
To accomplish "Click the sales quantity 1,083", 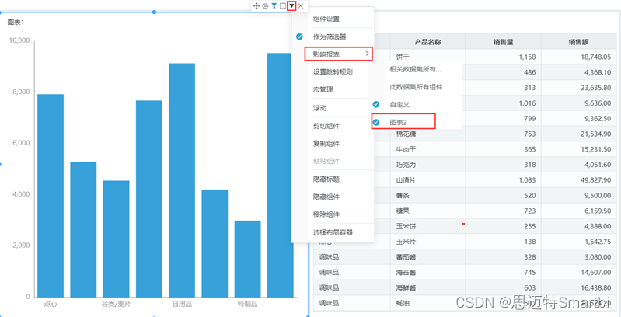I will click(x=527, y=180).
